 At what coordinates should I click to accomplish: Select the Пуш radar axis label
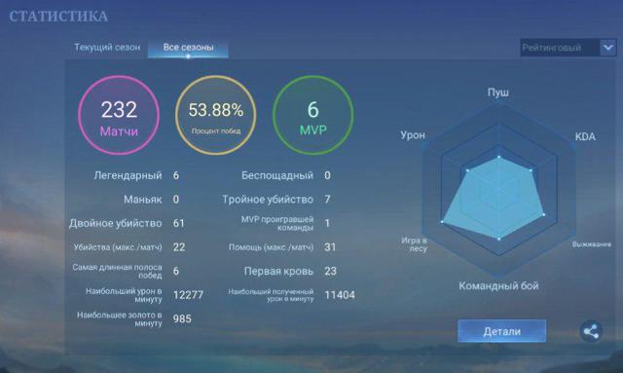498,93
